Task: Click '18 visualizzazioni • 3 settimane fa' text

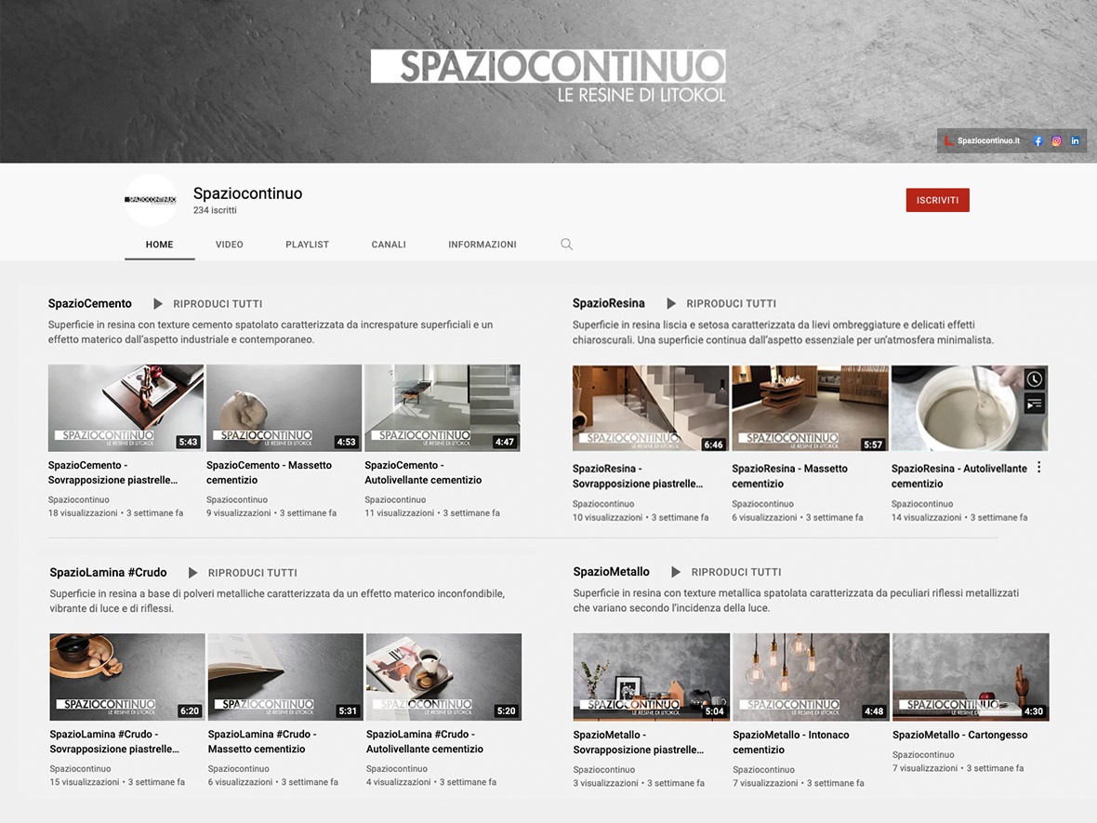Action: pos(115,513)
